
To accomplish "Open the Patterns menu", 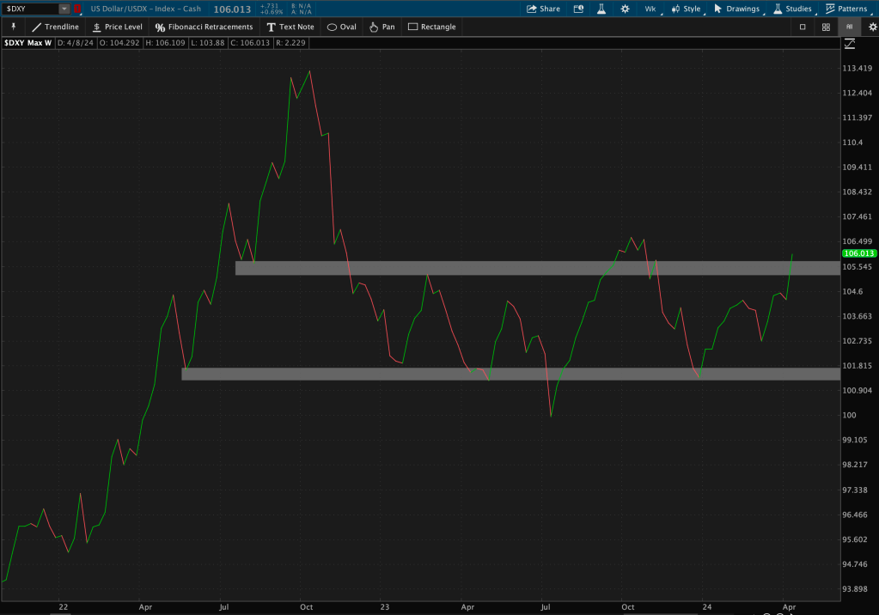I will coord(843,9).
